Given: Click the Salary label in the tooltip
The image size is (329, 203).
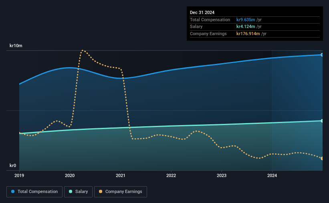Looking at the screenshot, I should point(196,27).
